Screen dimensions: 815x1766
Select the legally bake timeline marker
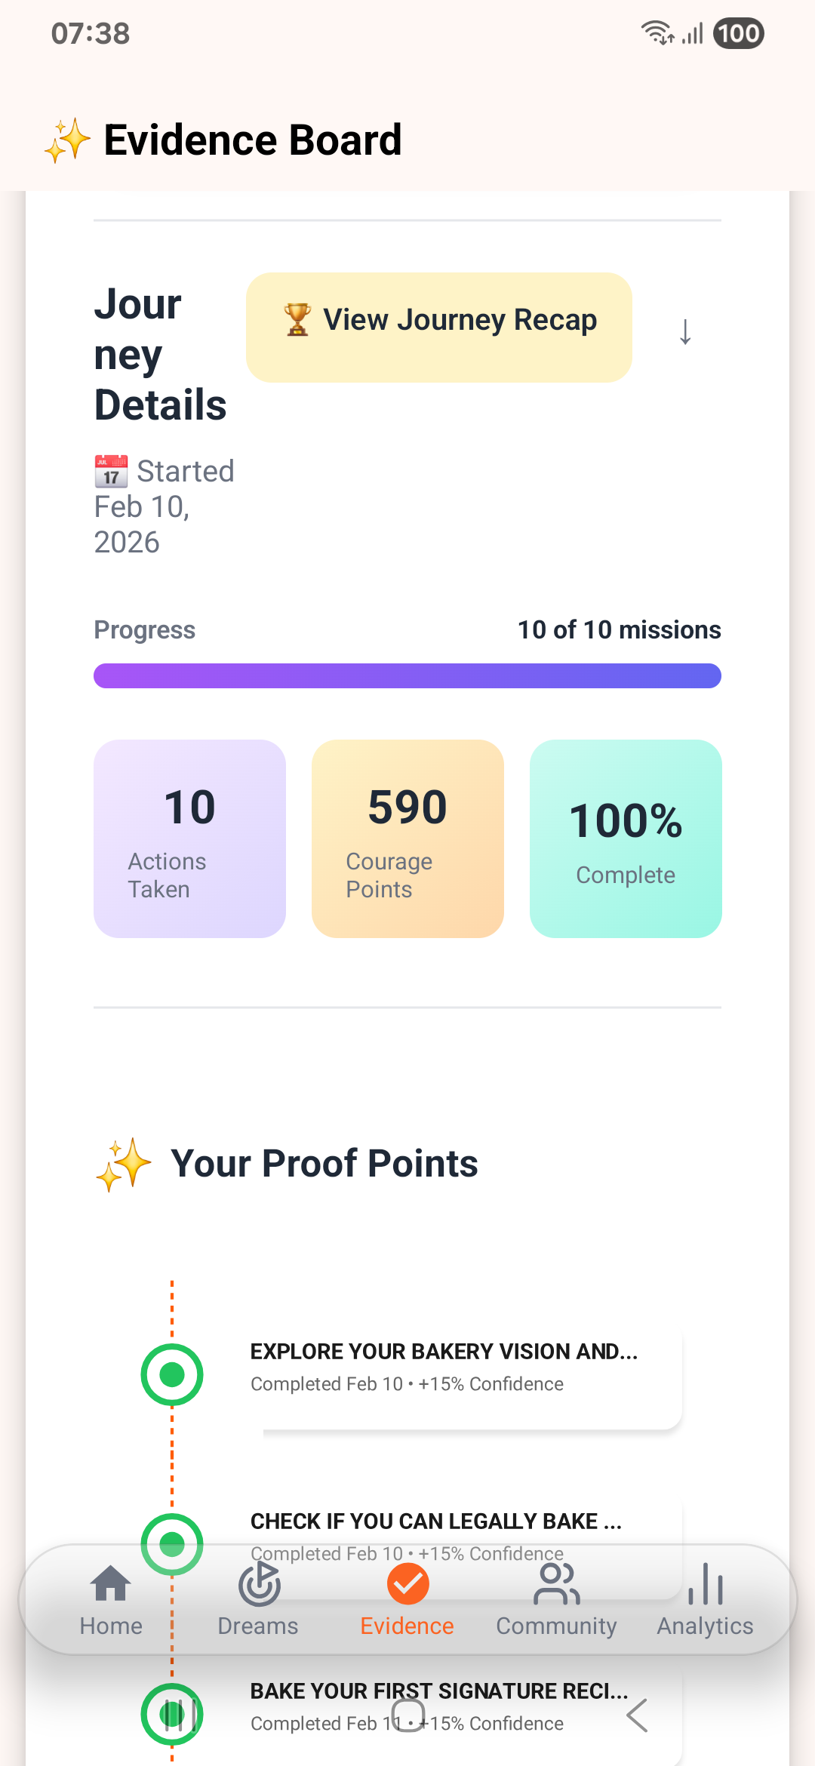click(172, 1543)
